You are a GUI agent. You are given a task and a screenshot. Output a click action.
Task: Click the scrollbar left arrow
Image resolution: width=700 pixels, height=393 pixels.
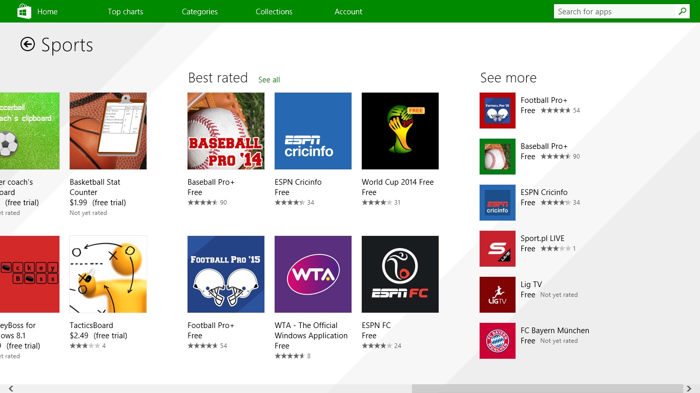(x=11, y=389)
